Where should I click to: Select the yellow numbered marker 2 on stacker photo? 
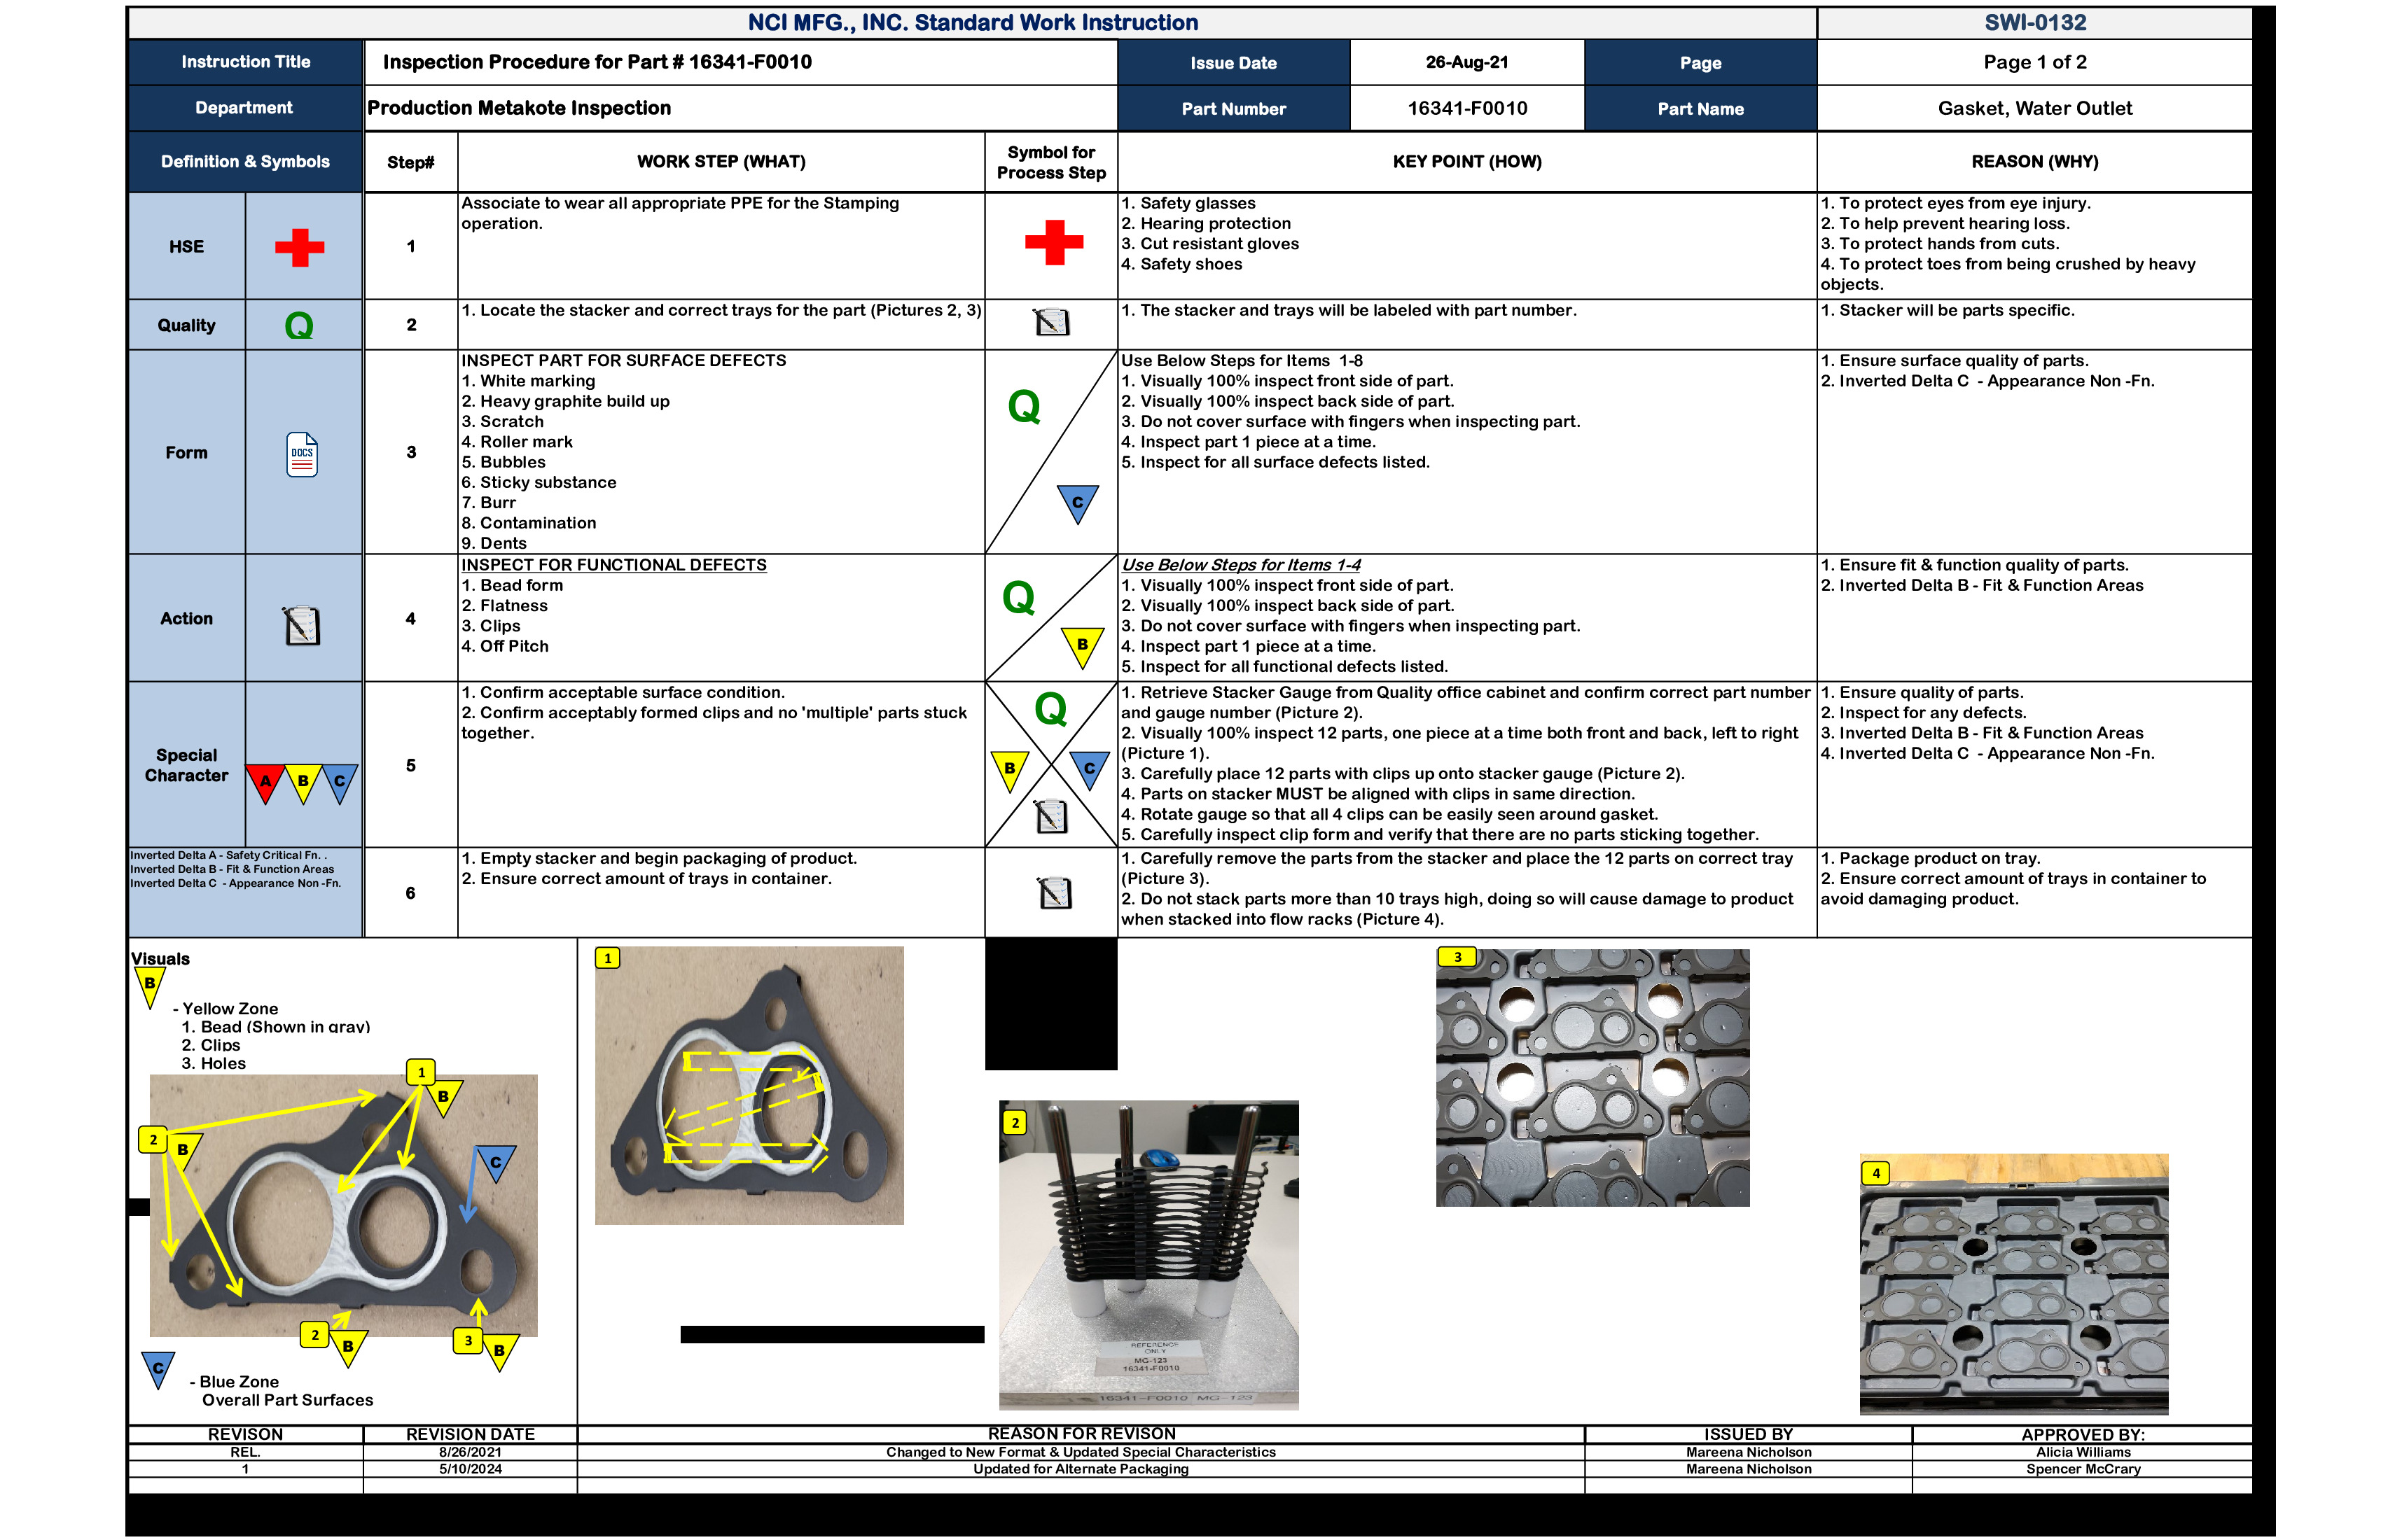click(x=1016, y=1123)
